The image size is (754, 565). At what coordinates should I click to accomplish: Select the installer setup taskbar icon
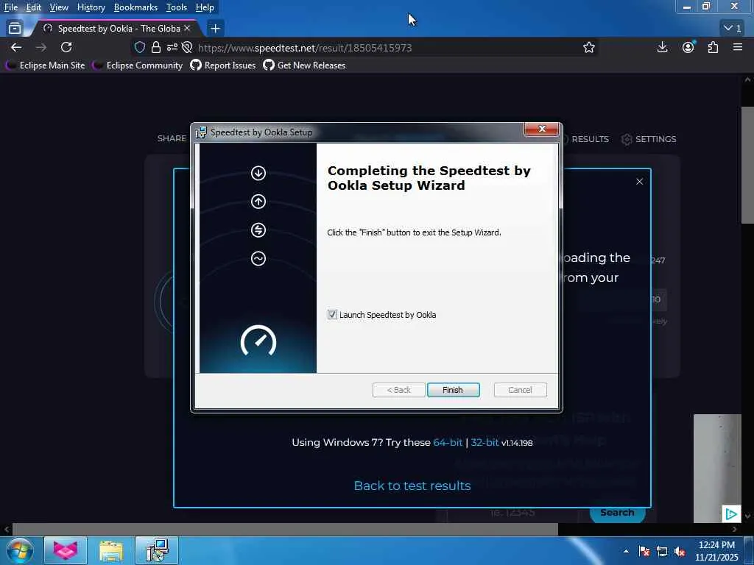pos(157,550)
